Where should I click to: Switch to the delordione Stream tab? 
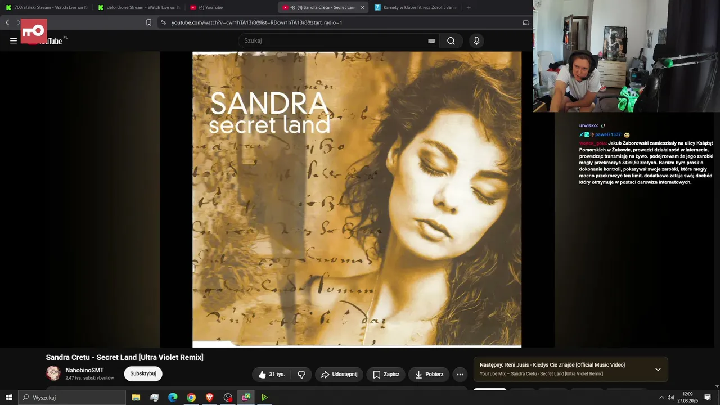138,7
